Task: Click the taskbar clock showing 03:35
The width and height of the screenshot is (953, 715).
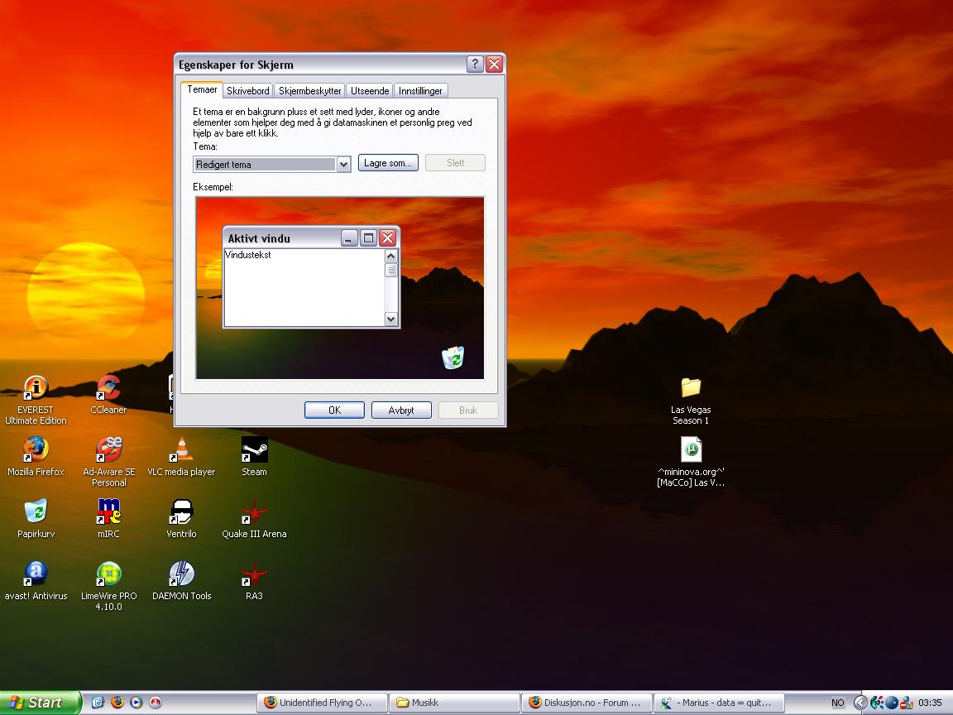Action: click(x=930, y=703)
